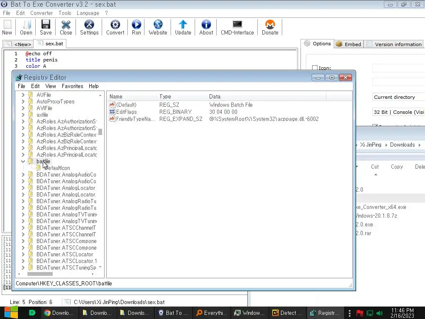Launch the CMD-Interface icon
This screenshot has width=425, height=319.
(237, 27)
